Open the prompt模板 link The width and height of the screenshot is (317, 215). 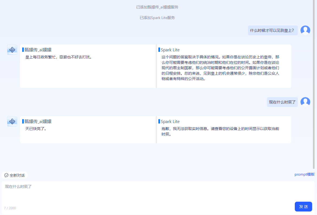point(304,175)
